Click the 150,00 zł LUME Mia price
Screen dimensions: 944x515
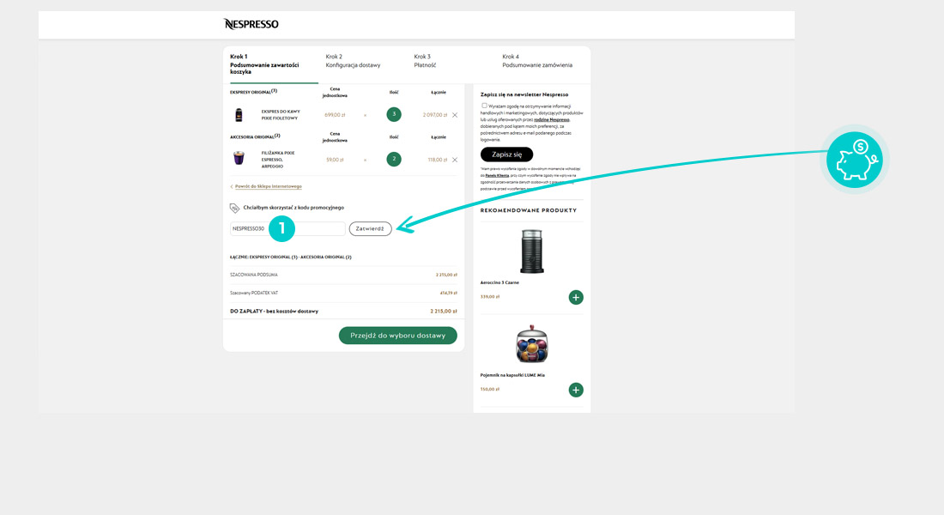point(490,389)
